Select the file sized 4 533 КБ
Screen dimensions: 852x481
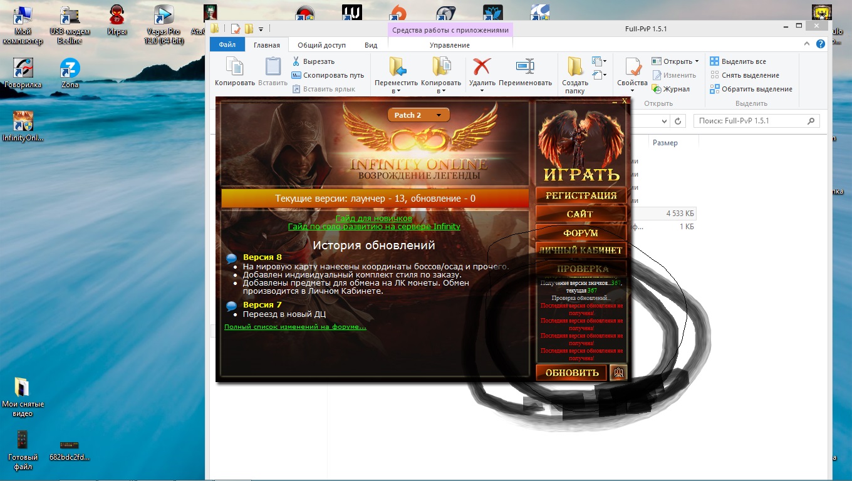(679, 214)
